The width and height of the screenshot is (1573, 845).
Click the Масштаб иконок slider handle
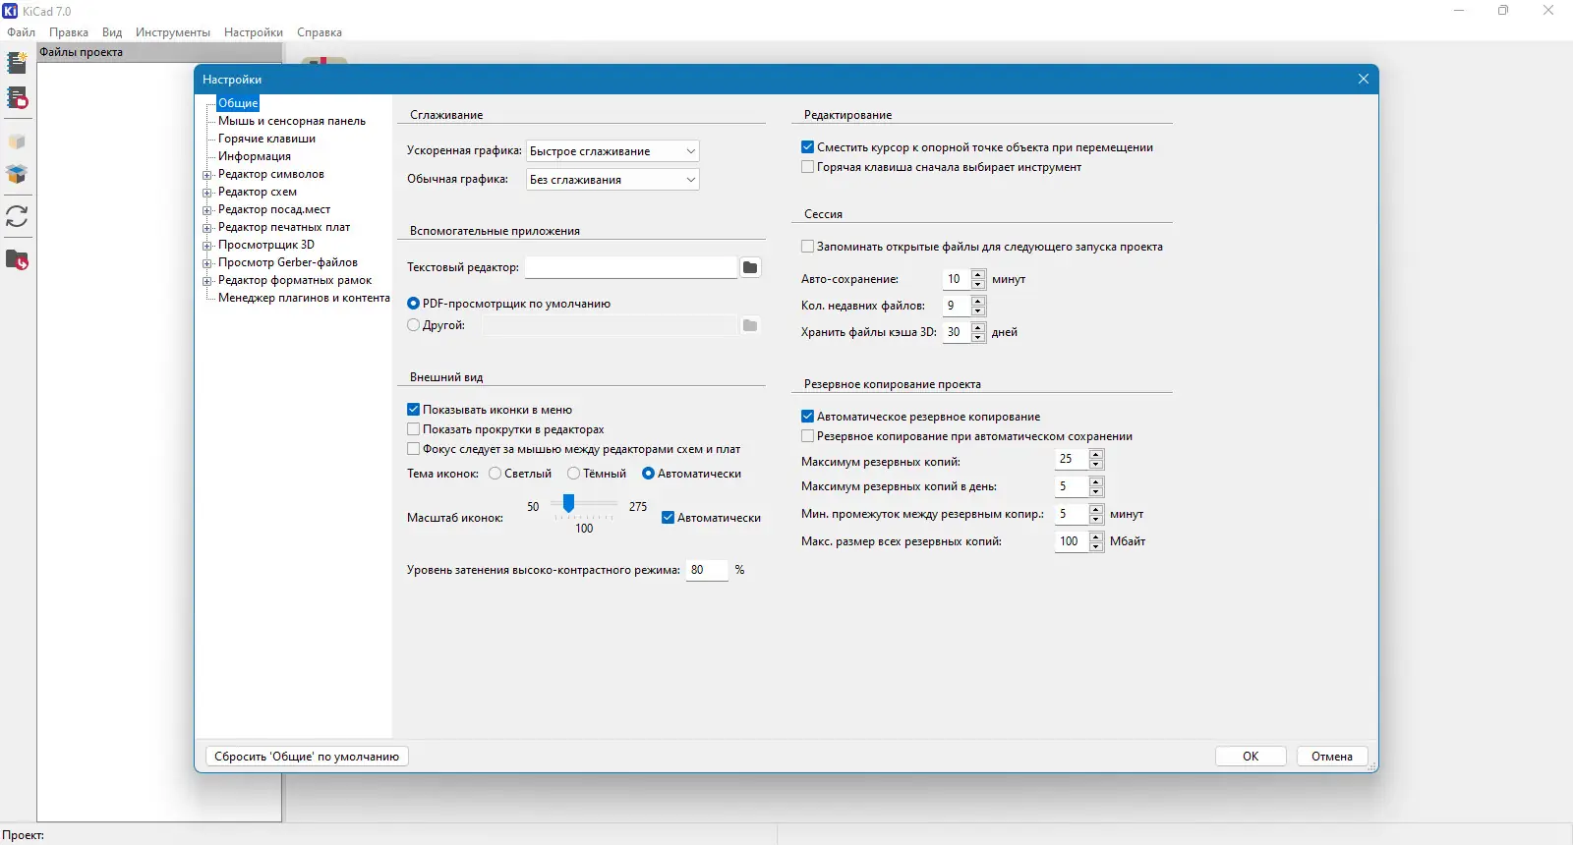[x=568, y=503]
